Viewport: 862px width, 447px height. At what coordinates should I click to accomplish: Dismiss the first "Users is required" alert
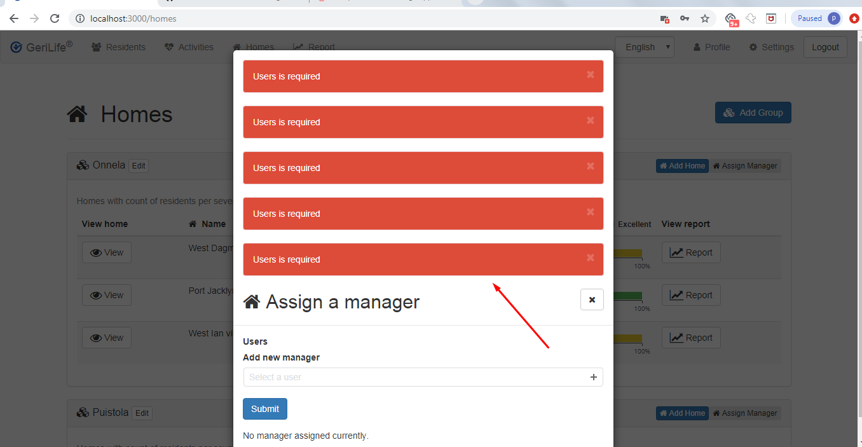tap(590, 74)
